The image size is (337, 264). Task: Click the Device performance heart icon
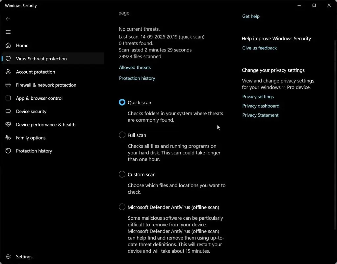(8, 124)
